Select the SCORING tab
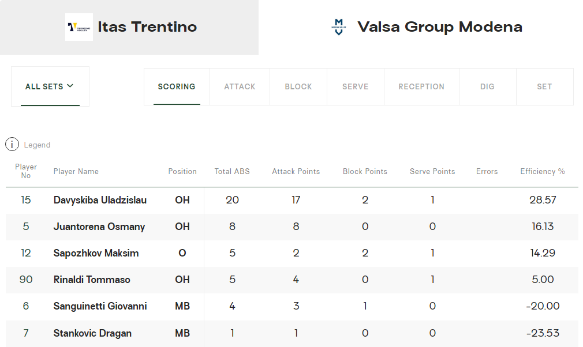Viewport: 583px width, 347px height. pos(177,86)
